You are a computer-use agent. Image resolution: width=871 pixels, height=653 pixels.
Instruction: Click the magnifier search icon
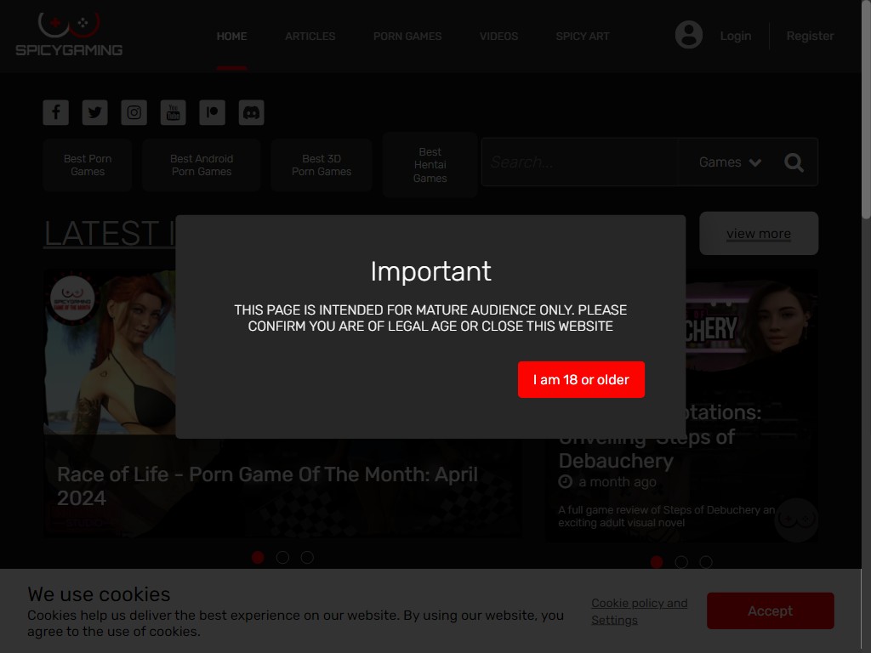(794, 162)
